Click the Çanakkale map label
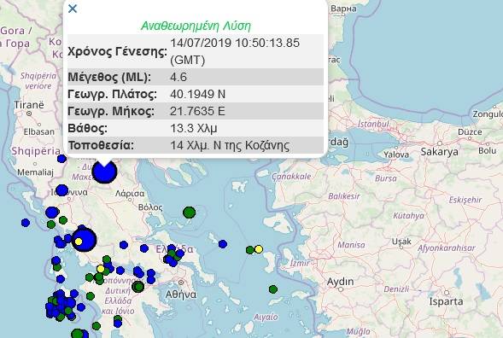Image resolution: width=503 pixels, height=338 pixels. 291,177
